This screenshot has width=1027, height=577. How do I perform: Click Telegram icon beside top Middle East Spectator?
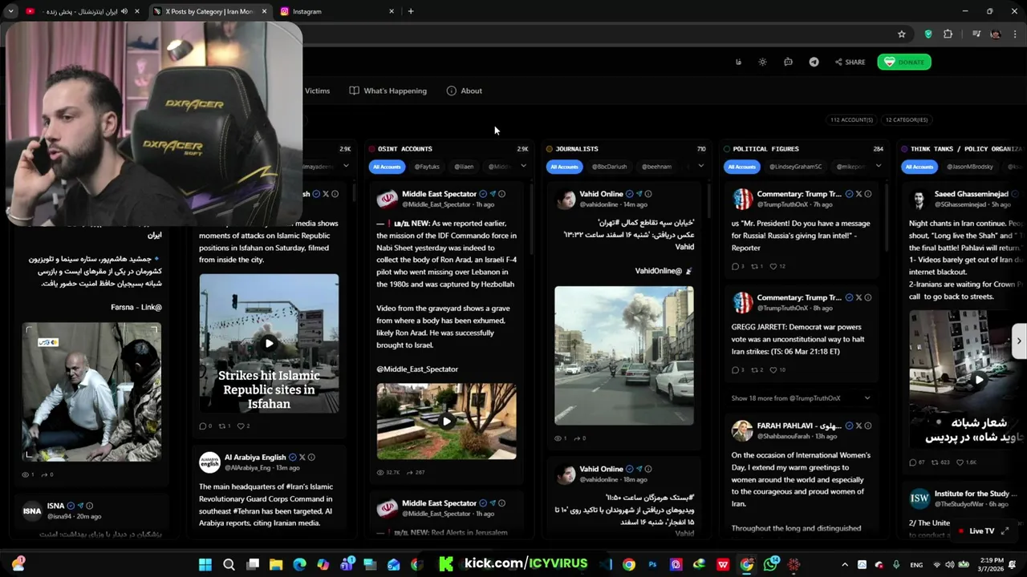(493, 194)
